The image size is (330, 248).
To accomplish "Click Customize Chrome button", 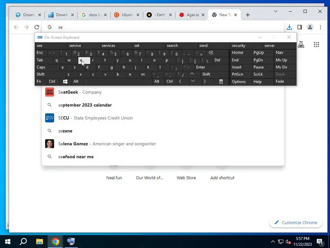I will (x=296, y=223).
